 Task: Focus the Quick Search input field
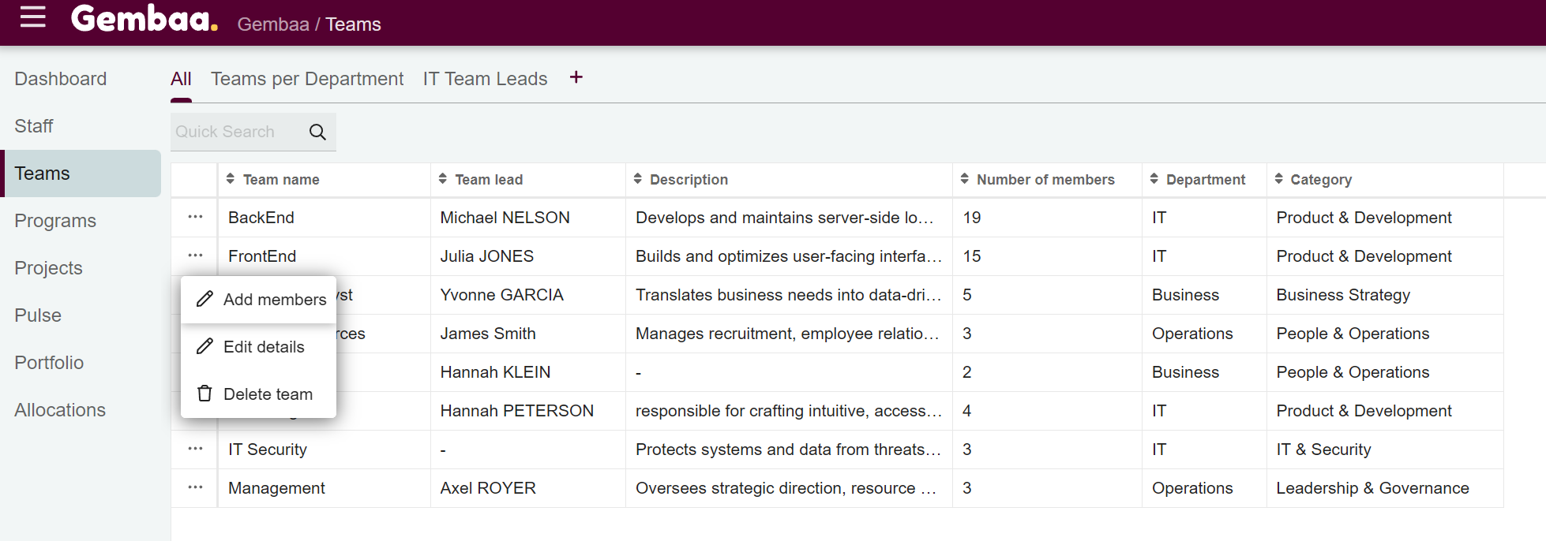pos(235,132)
